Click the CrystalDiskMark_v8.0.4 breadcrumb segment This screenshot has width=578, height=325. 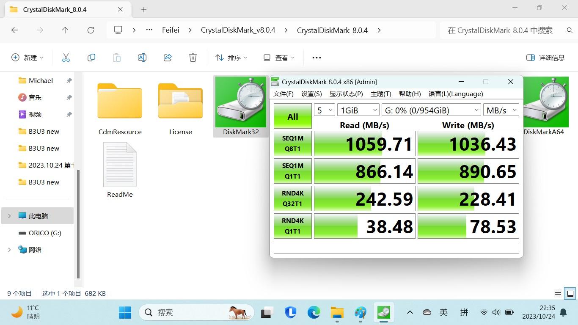pos(238,30)
